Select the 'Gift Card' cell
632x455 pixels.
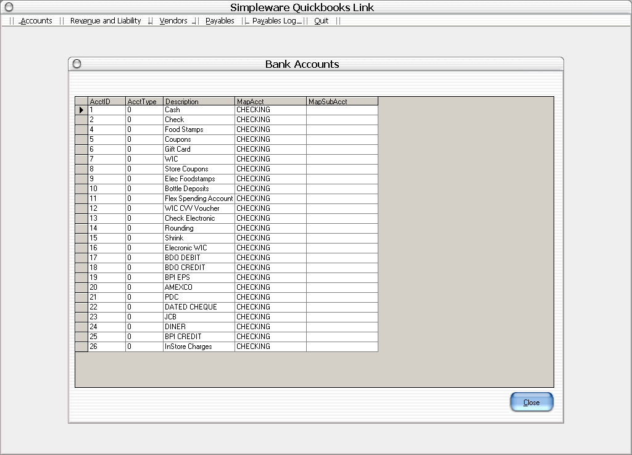[x=199, y=149]
